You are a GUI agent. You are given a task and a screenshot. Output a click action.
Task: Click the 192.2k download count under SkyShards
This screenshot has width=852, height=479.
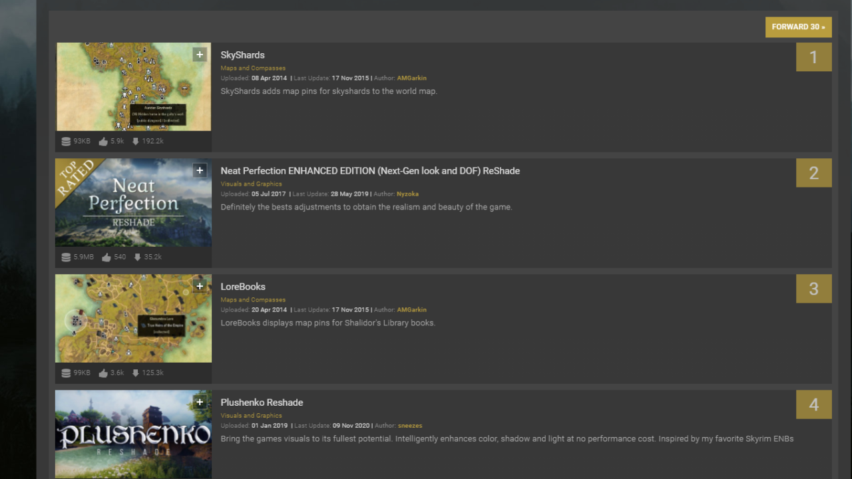click(x=152, y=141)
